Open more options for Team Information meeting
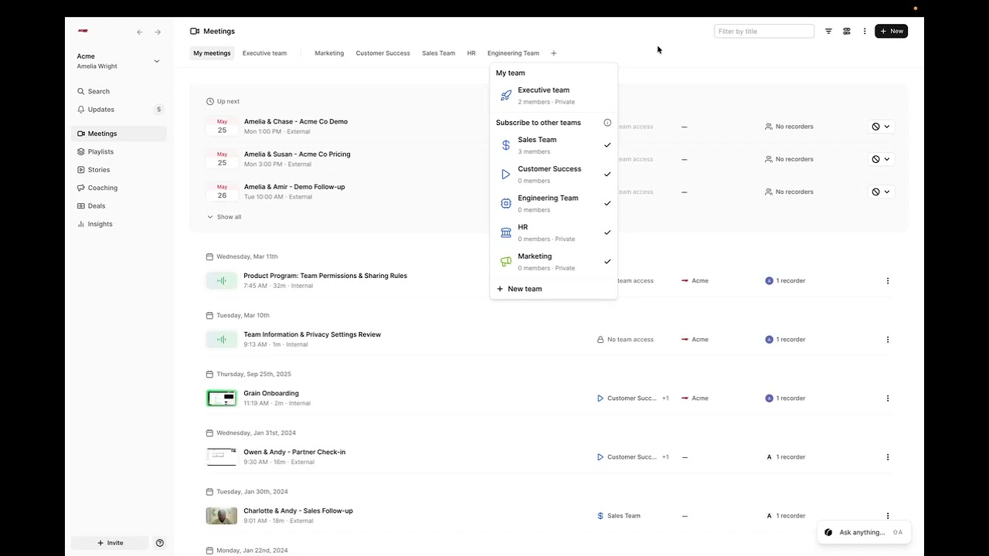The image size is (989, 556). coord(888,340)
